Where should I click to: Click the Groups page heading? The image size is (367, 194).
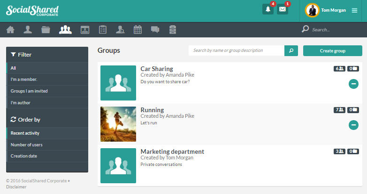tap(109, 50)
